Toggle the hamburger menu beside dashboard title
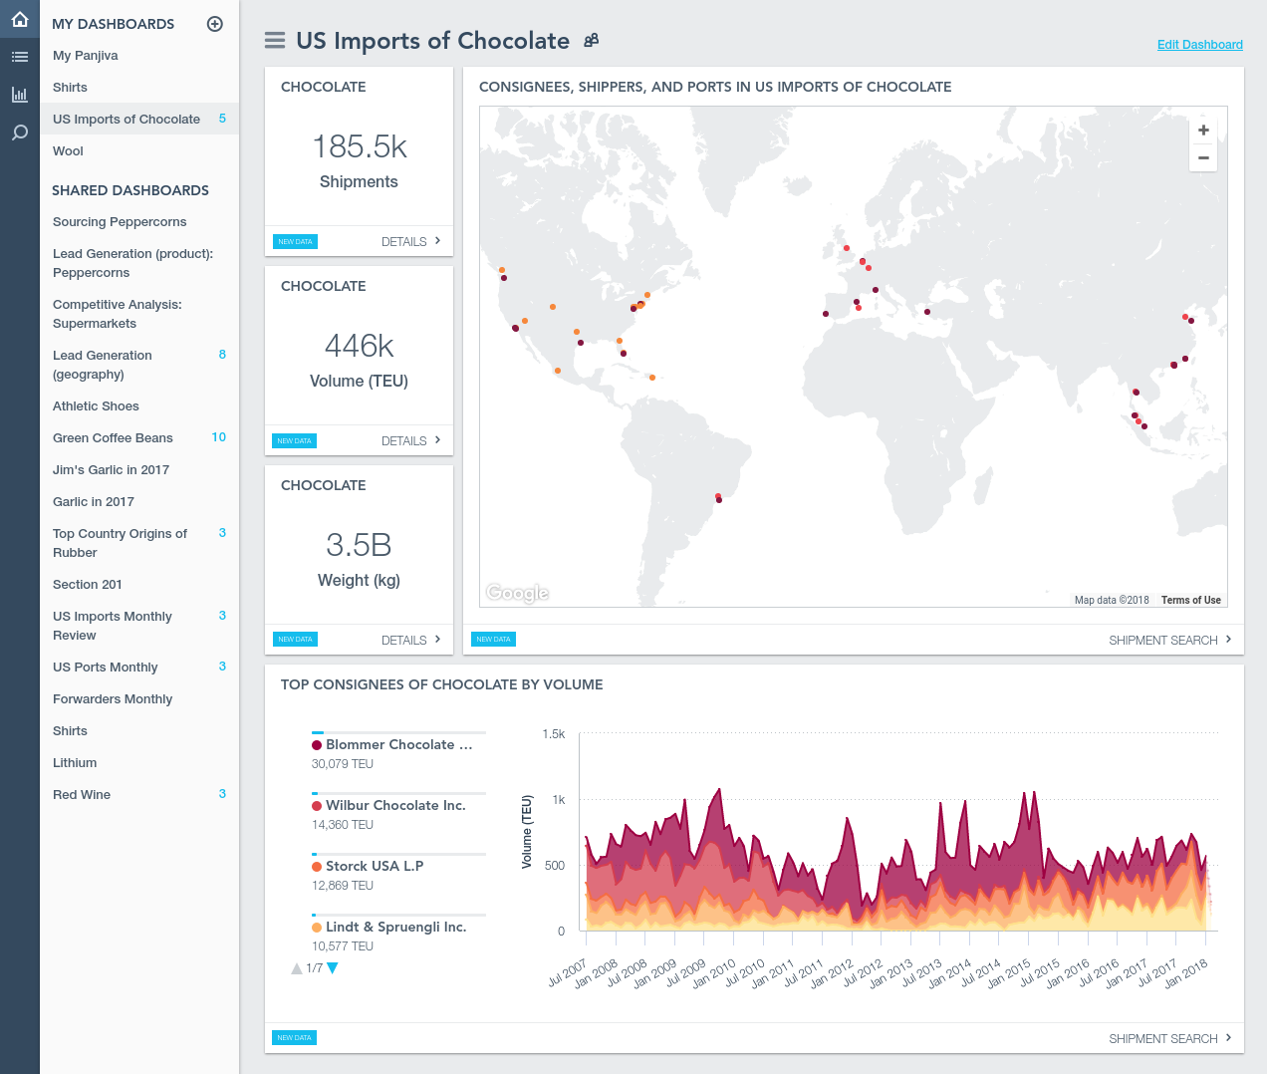Viewport: 1267px width, 1074px height. click(x=275, y=40)
